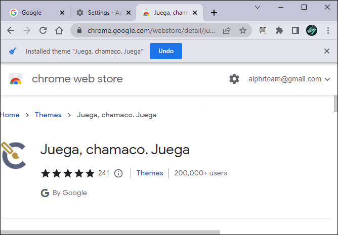Open Themes breadcrumb link

tap(48, 115)
